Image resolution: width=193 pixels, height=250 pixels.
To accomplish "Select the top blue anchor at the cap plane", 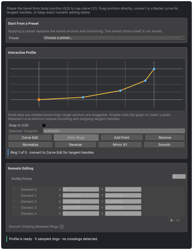I will 154,69.
